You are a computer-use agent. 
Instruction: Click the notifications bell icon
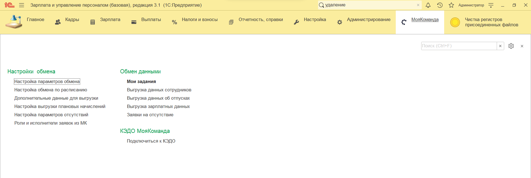pyautogui.click(x=428, y=5)
